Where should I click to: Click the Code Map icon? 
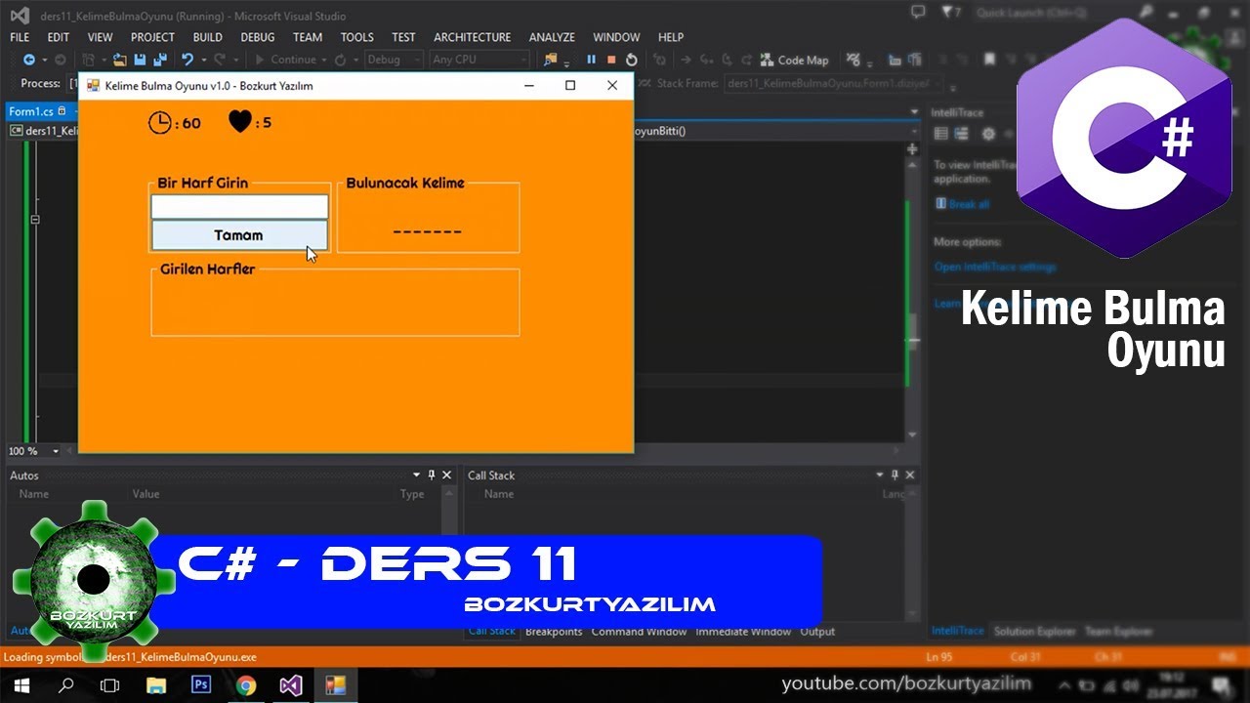768,60
